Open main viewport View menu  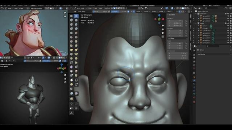[x=90, y=8]
